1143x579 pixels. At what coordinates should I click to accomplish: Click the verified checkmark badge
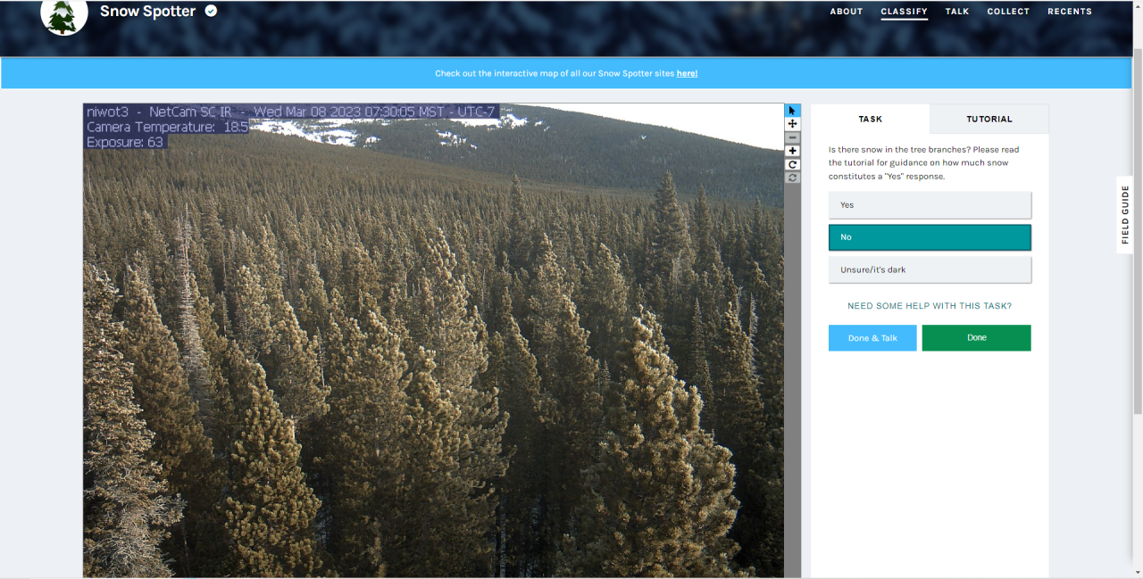click(211, 11)
